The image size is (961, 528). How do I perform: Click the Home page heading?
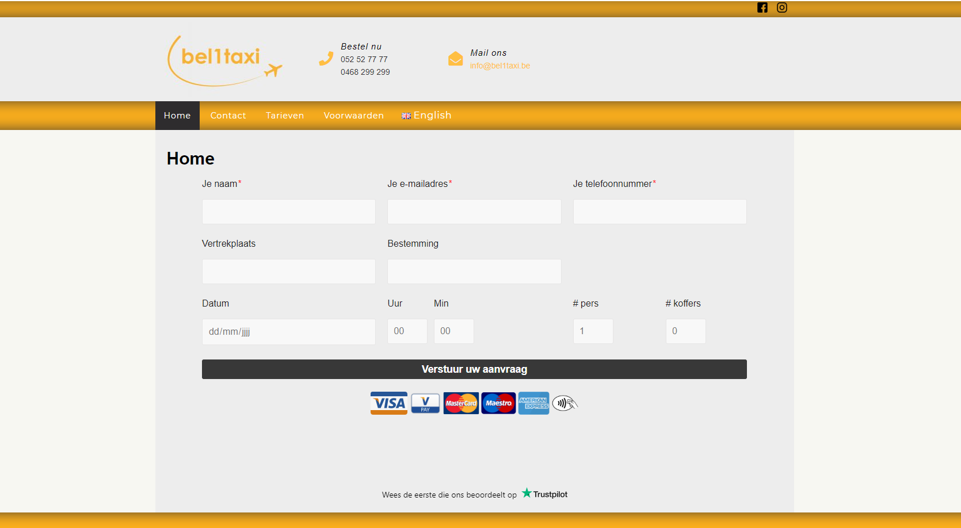point(190,159)
